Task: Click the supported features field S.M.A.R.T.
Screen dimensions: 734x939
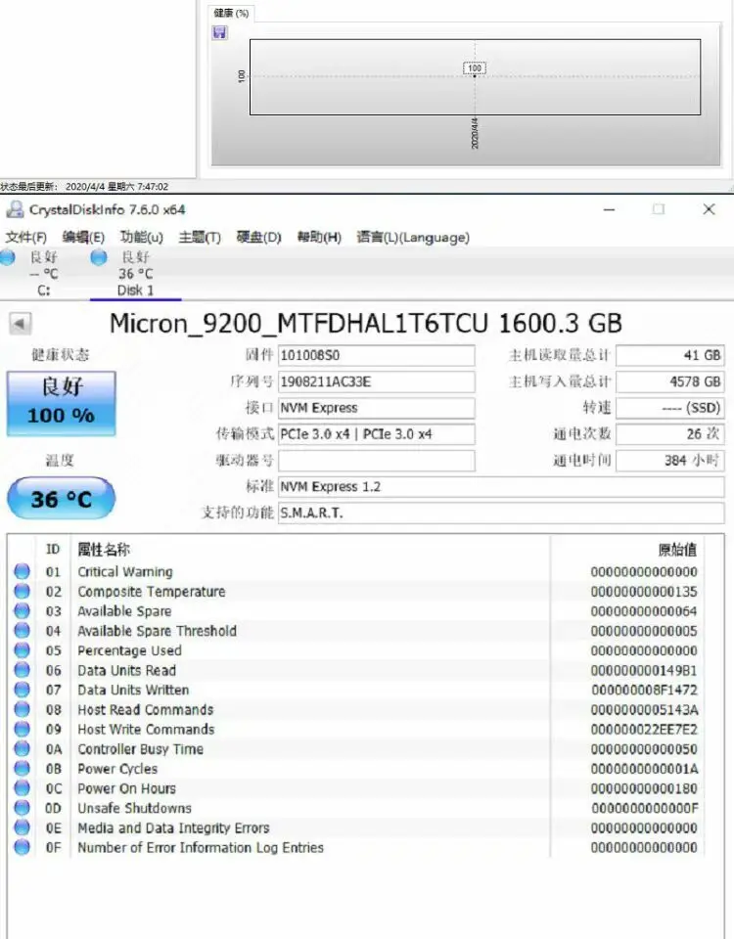Action: coord(501,514)
